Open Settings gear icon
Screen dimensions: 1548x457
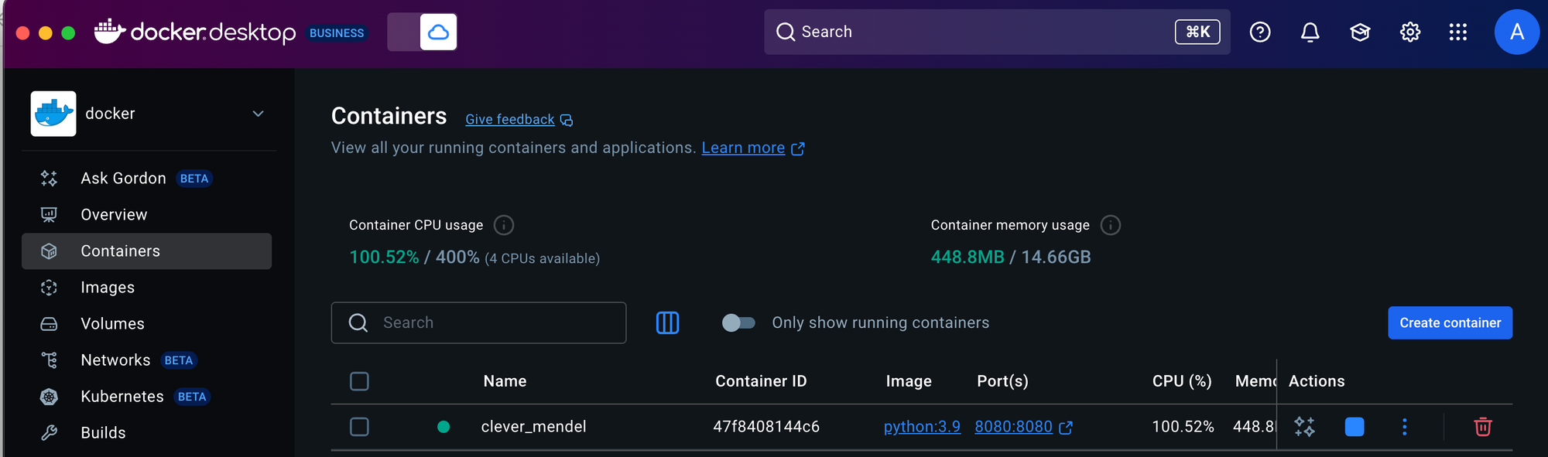(x=1410, y=32)
